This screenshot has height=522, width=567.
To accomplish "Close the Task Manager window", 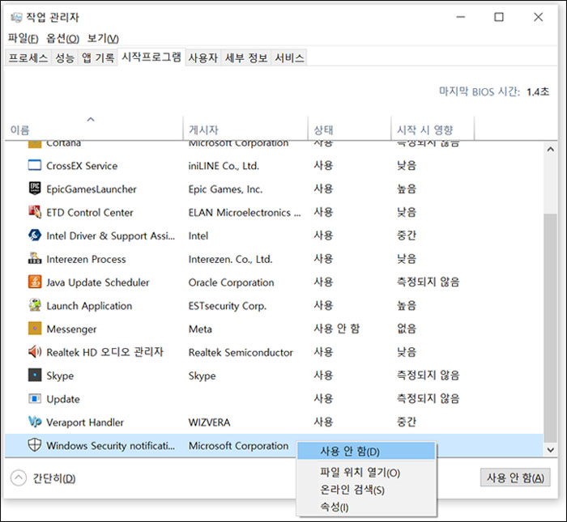I will coord(538,17).
